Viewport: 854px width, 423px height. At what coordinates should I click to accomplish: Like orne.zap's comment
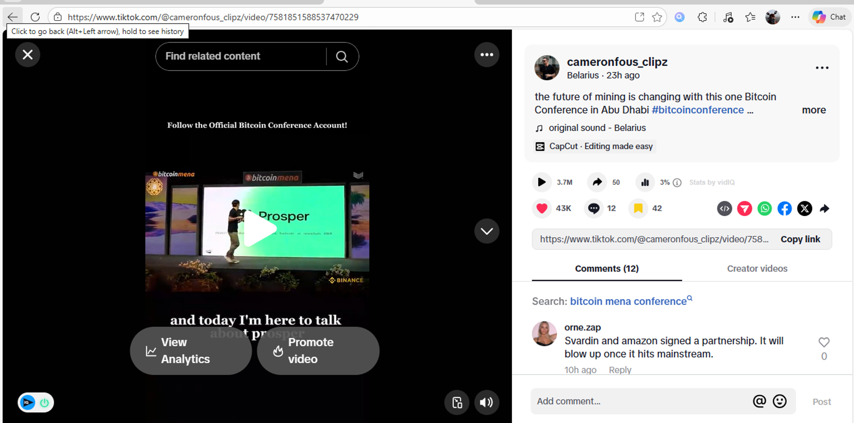click(x=824, y=342)
